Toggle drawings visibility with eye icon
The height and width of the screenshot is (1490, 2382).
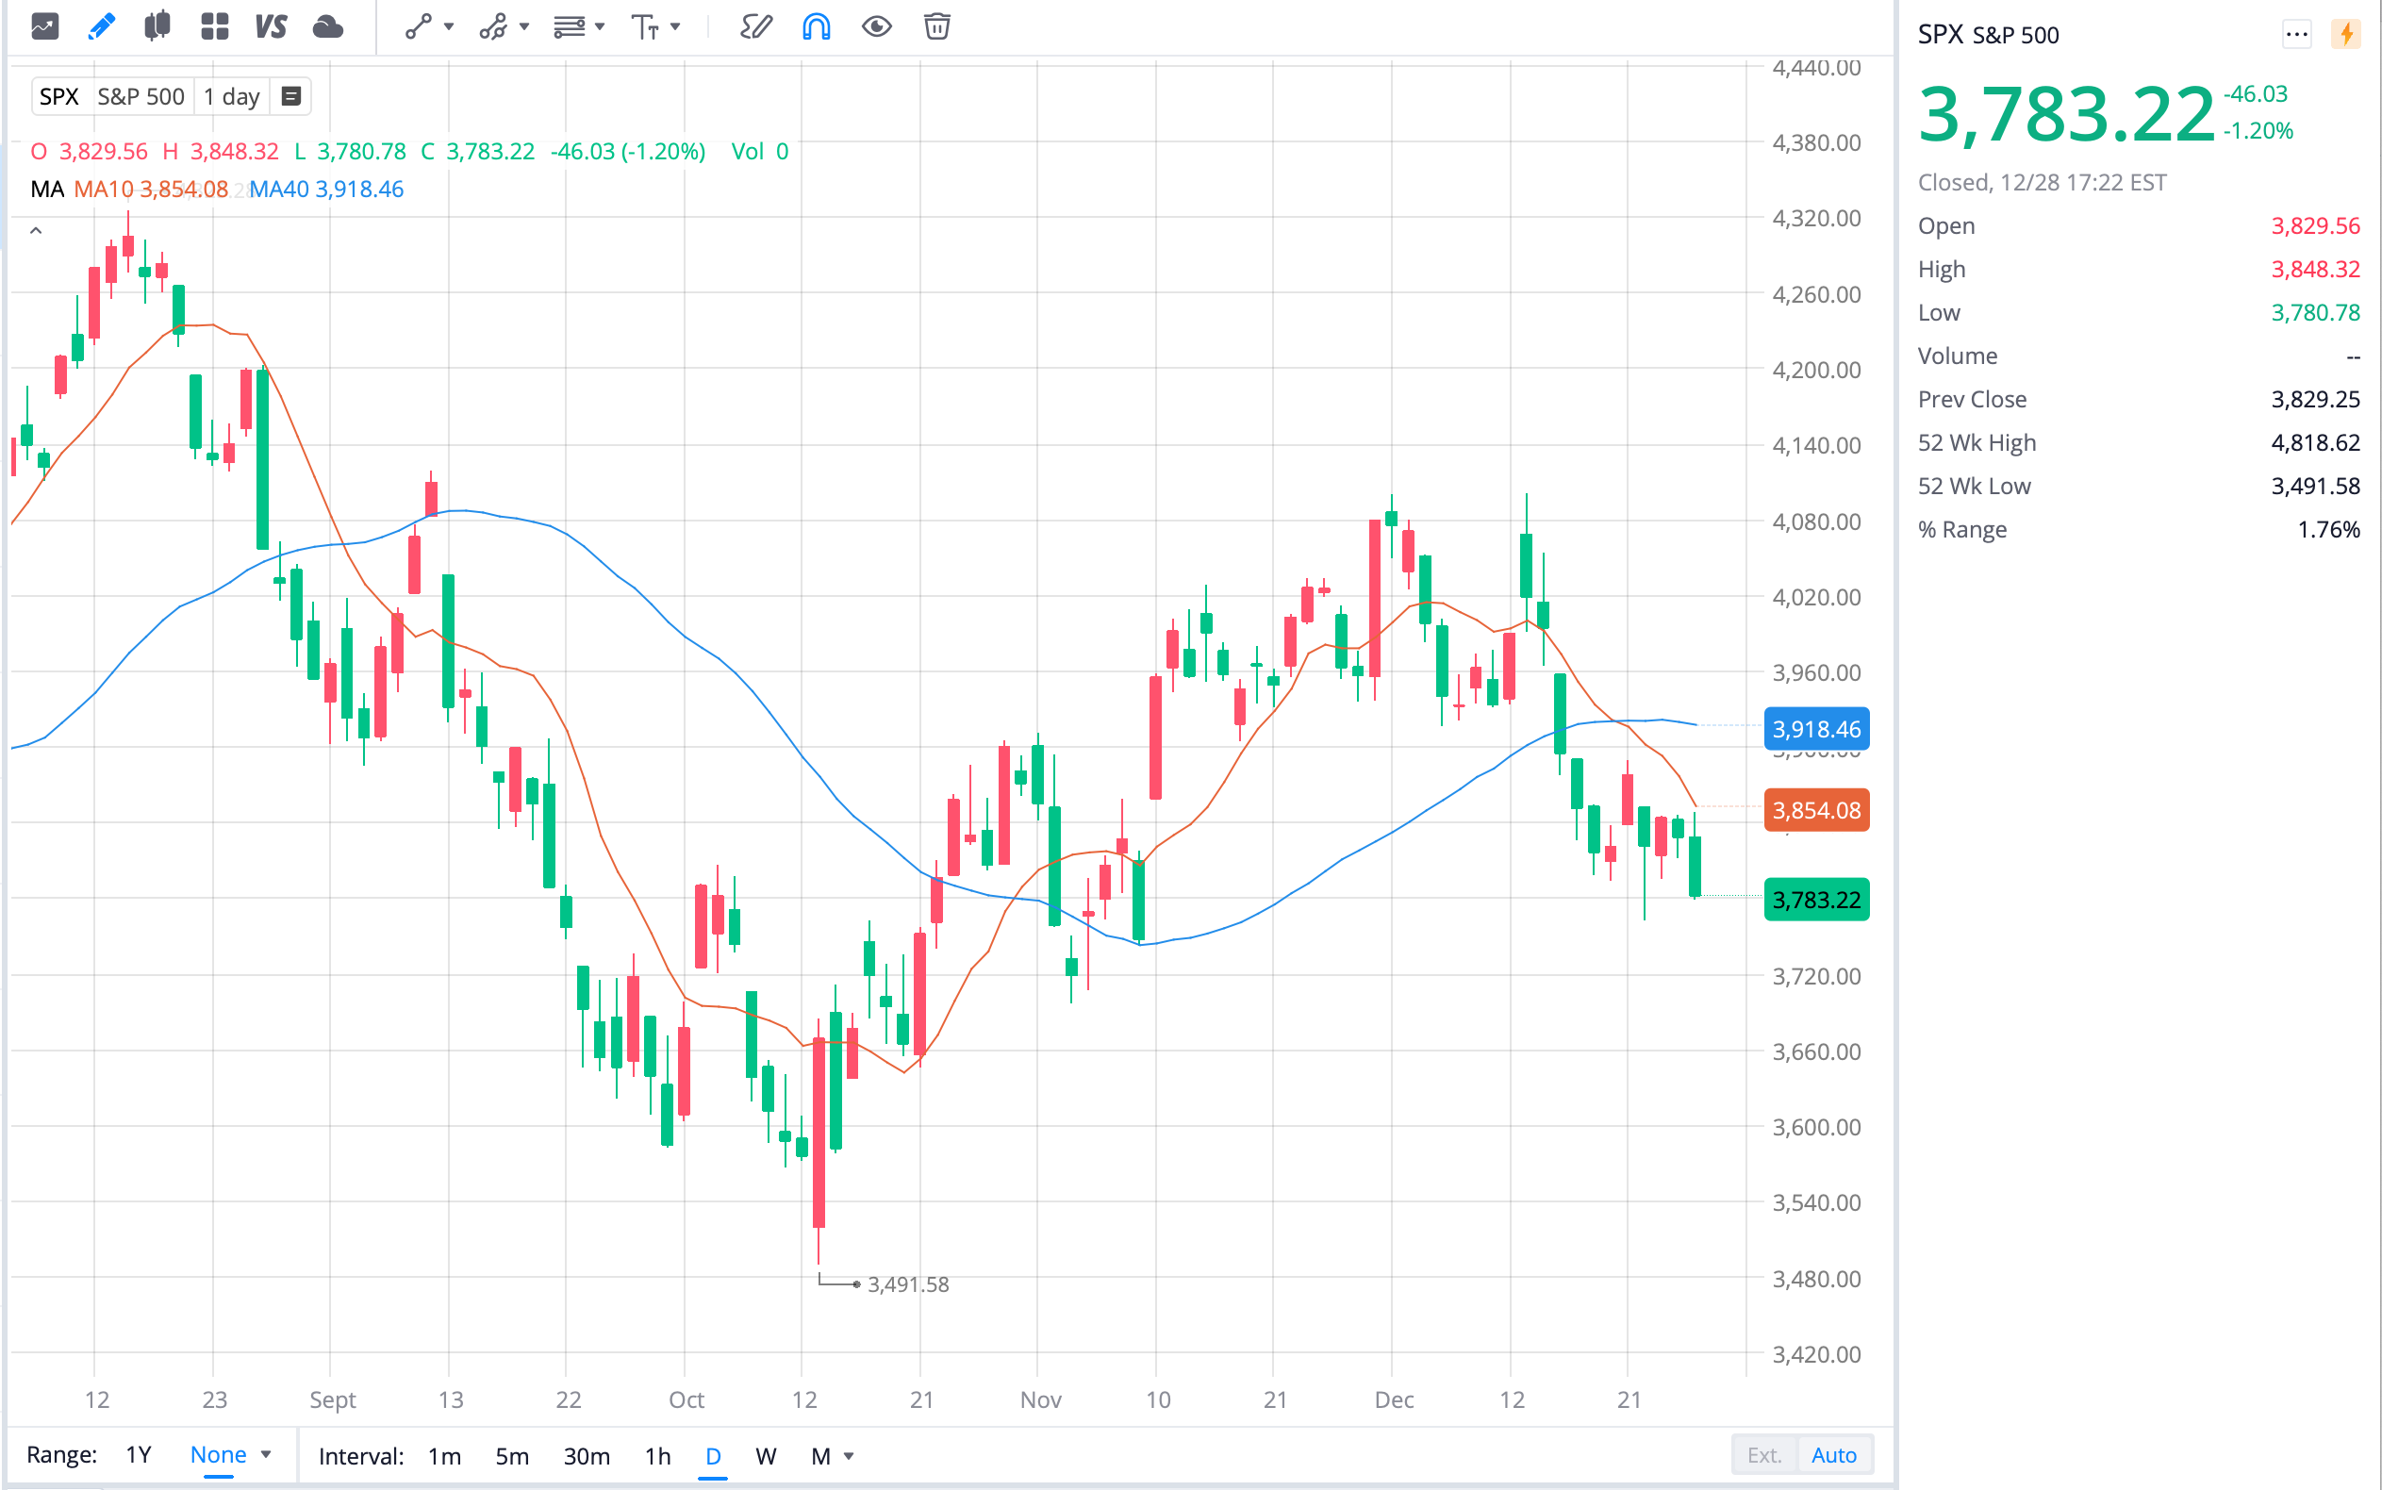pos(877,26)
